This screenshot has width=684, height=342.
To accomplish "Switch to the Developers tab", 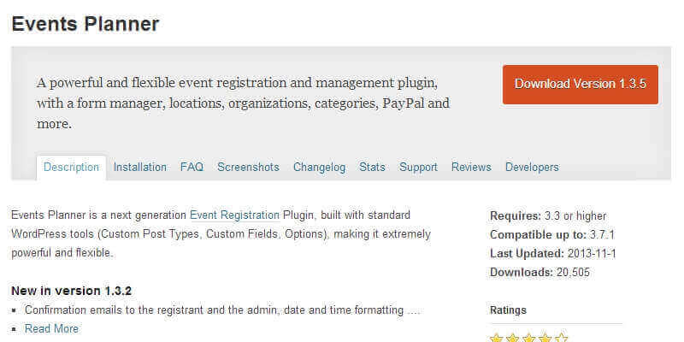I will 532,167.
